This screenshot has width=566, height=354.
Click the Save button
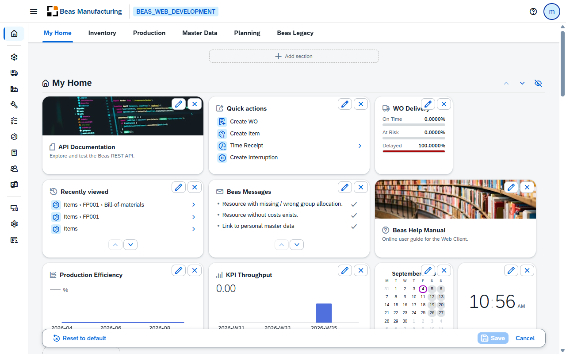pos(493,338)
